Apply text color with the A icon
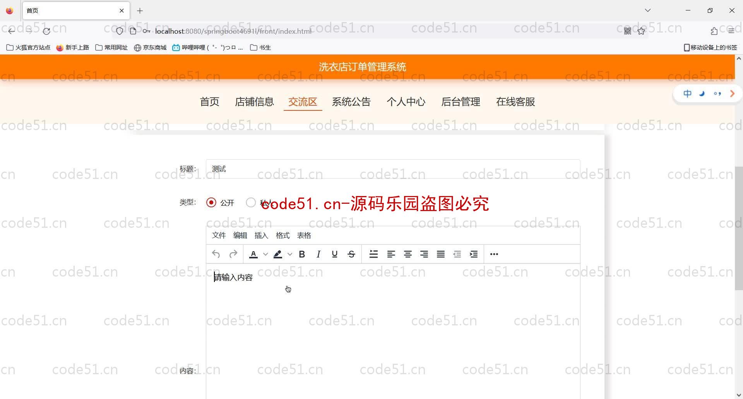Viewport: 743px width, 399px height. point(253,254)
